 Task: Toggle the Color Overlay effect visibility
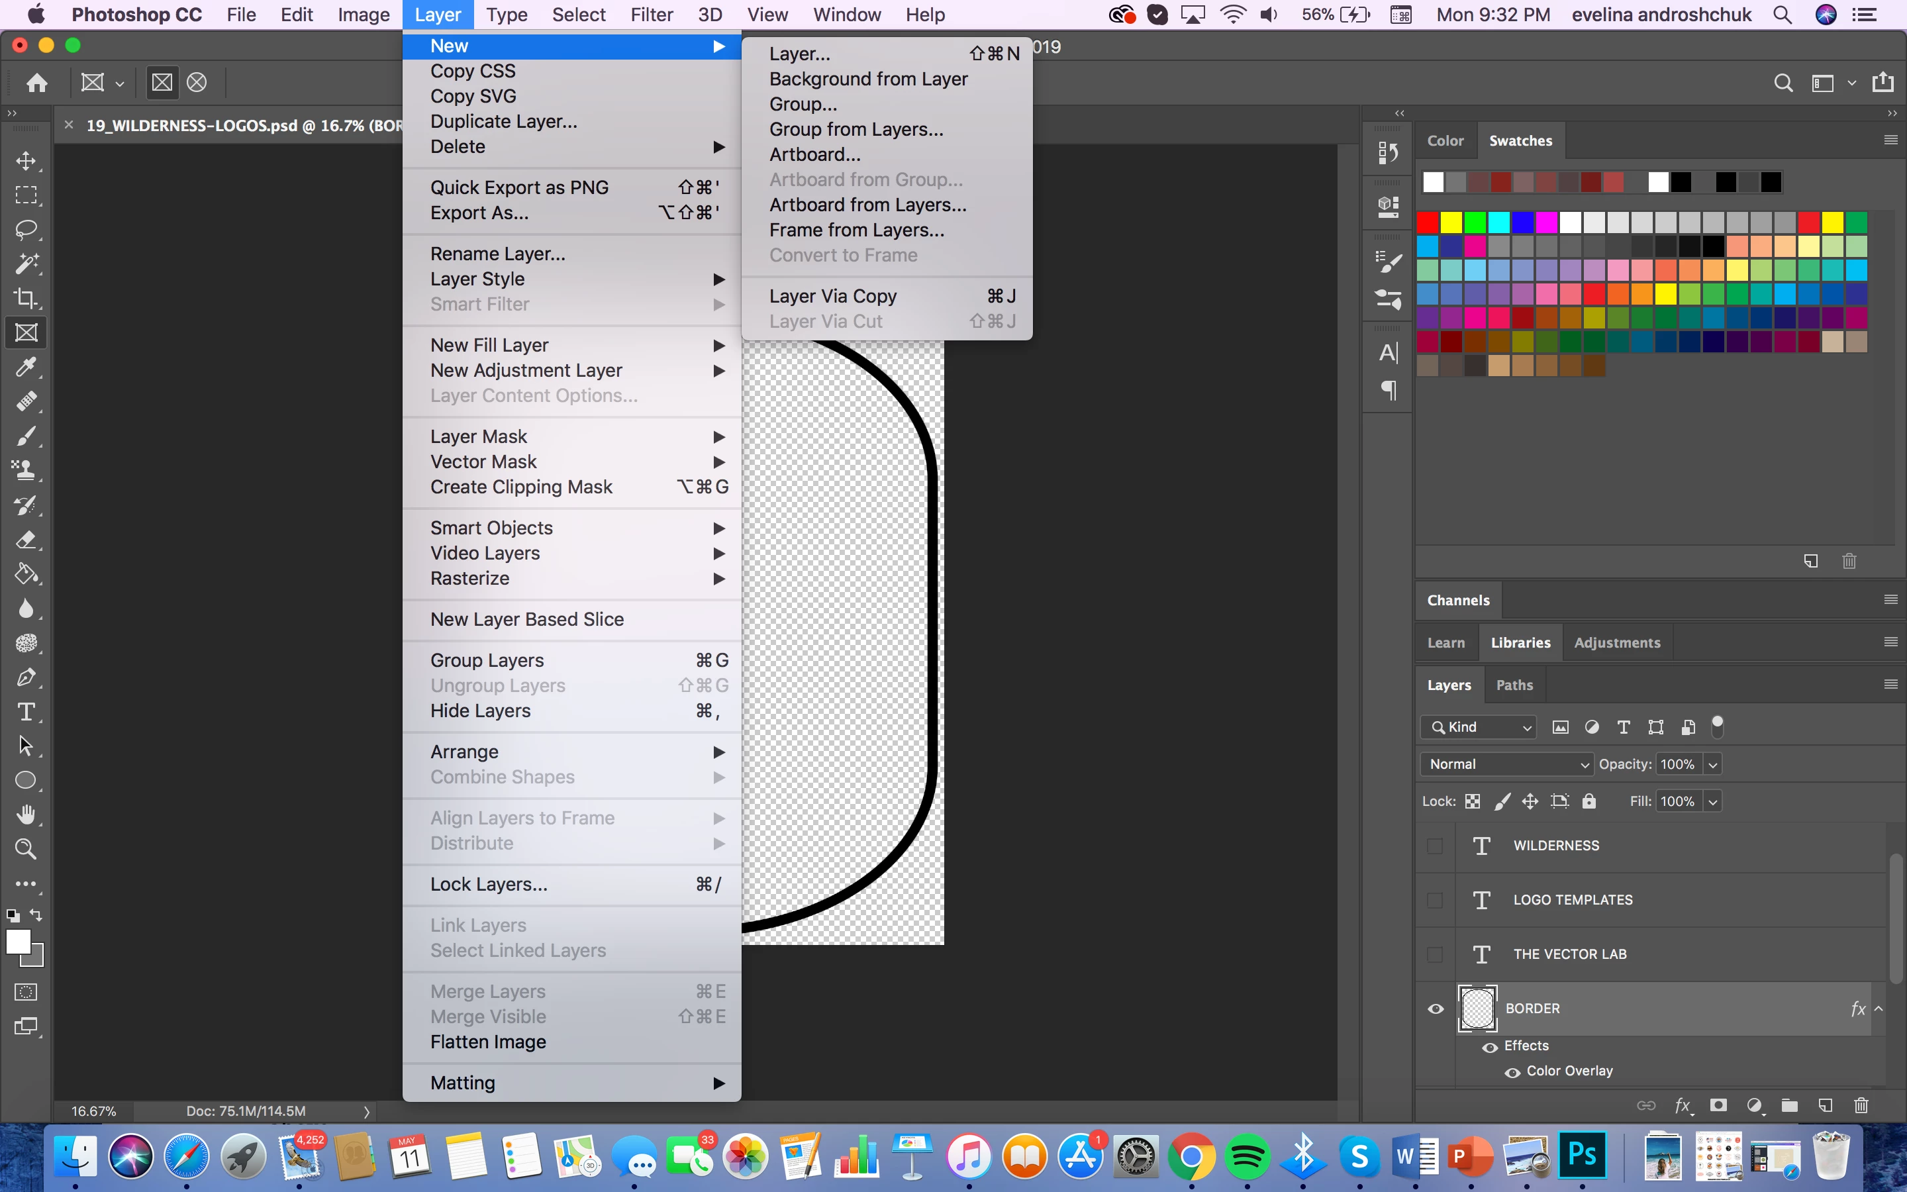(1512, 1072)
